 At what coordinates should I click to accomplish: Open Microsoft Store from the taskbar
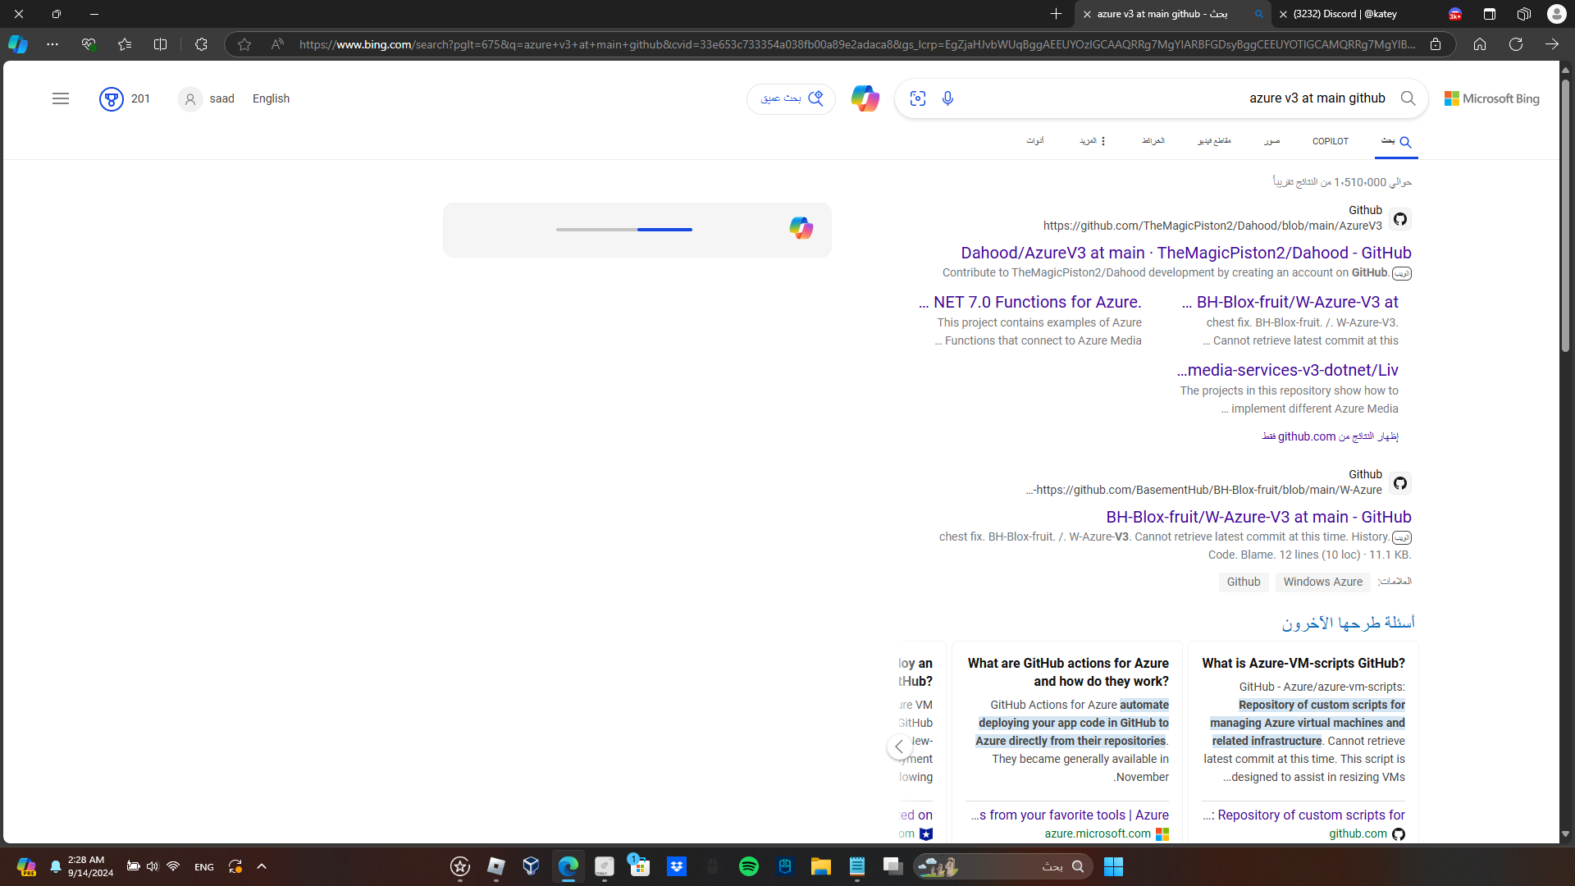tap(639, 866)
